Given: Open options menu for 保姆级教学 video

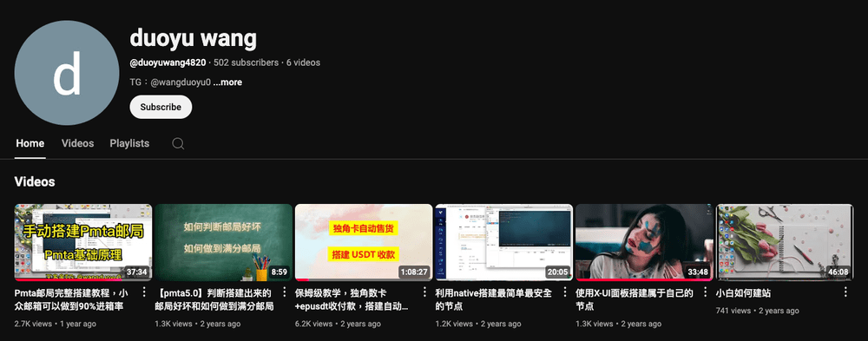Looking at the screenshot, I should point(425,292).
